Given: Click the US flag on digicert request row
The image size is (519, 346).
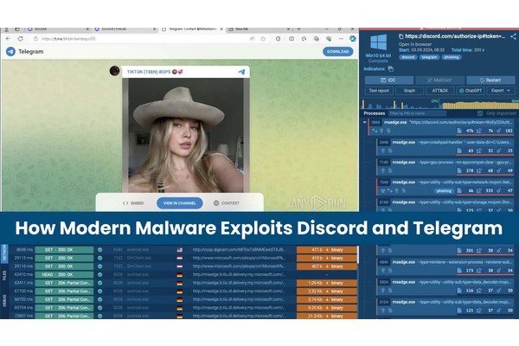Looking at the screenshot, I should [x=179, y=250].
